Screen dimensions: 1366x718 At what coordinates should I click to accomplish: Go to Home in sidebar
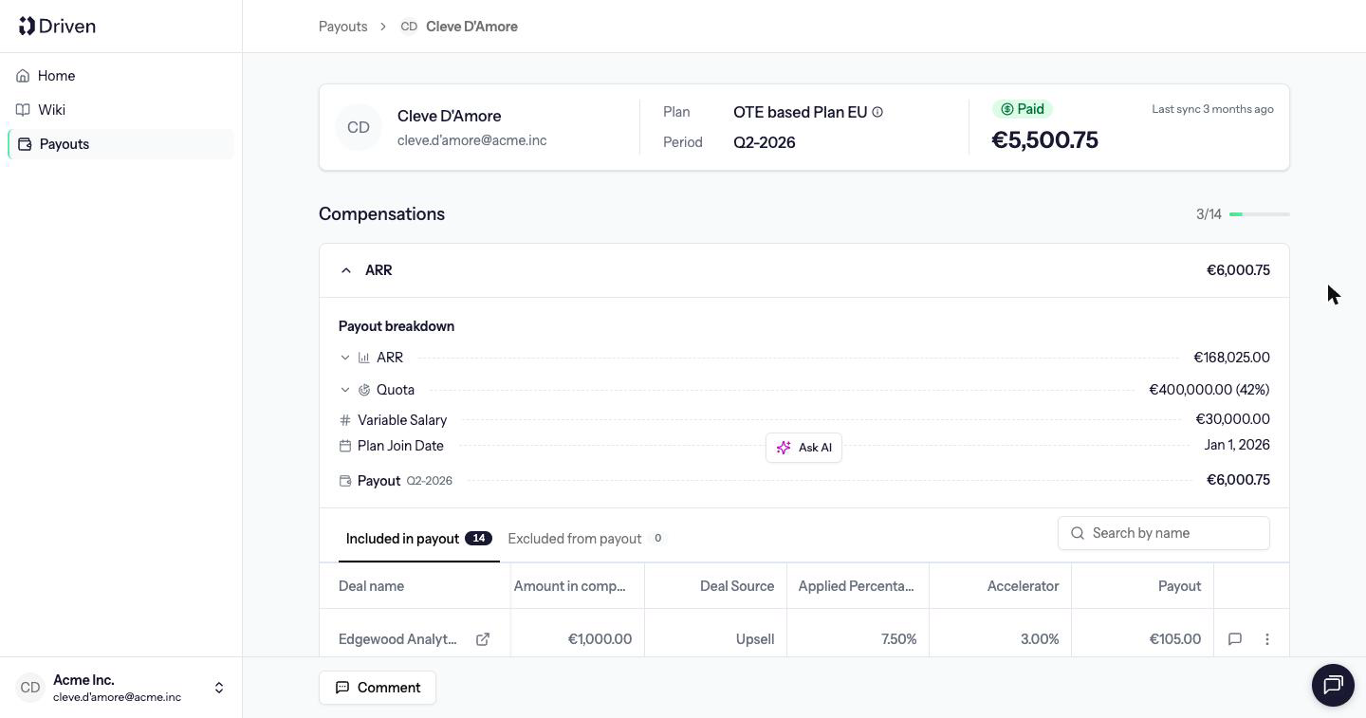120,76
